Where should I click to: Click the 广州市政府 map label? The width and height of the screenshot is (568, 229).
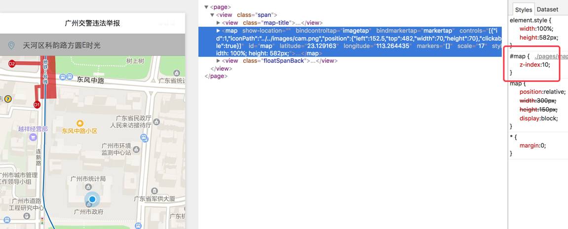click(88, 212)
